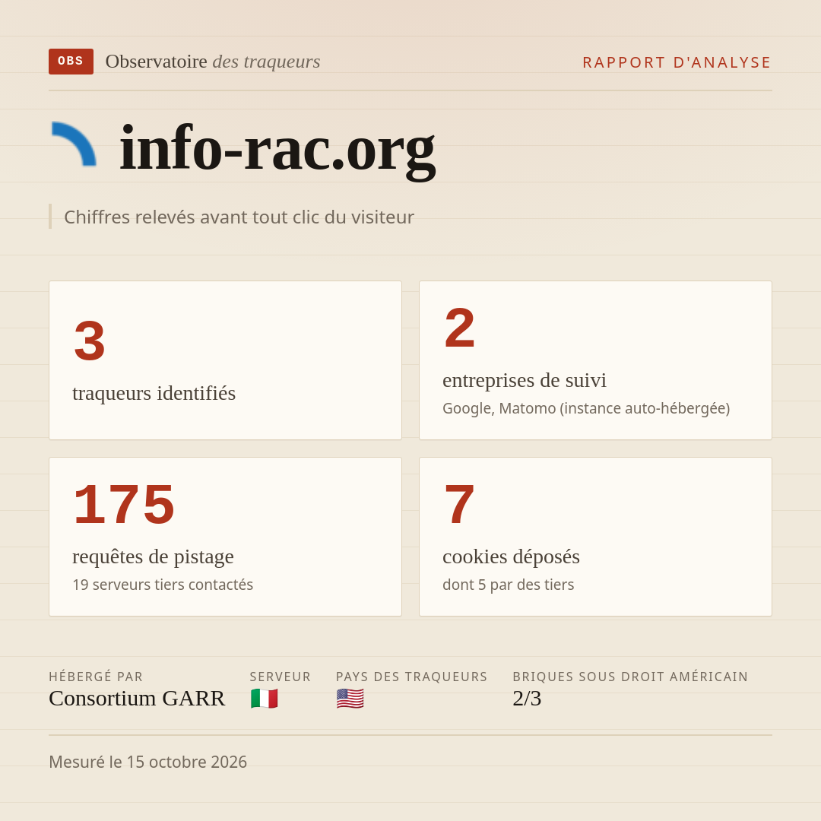This screenshot has height=821, width=821.
Task: Select the entreprises de suivi label
Action: 524,380
